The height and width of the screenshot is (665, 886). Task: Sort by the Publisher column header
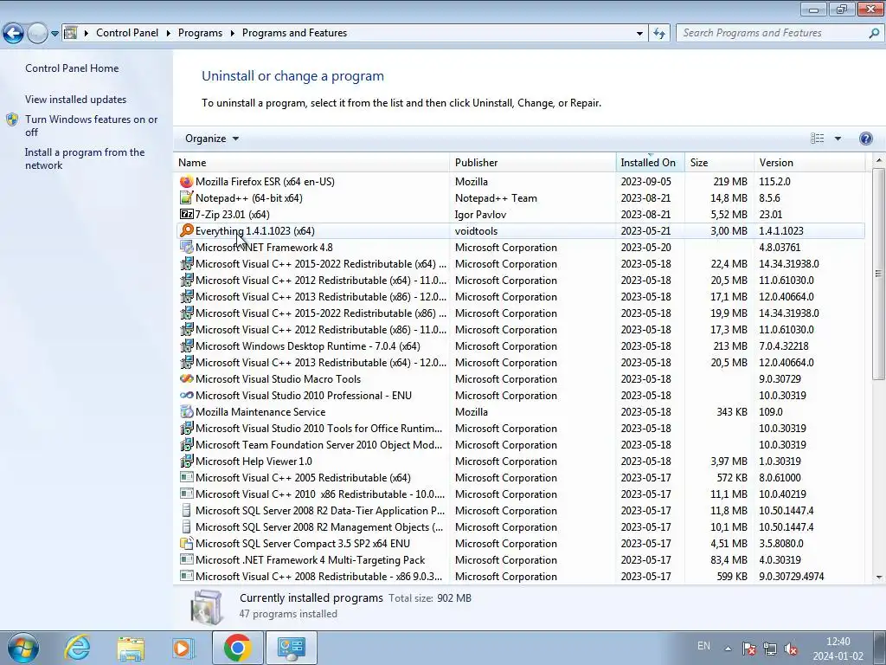[533, 162]
